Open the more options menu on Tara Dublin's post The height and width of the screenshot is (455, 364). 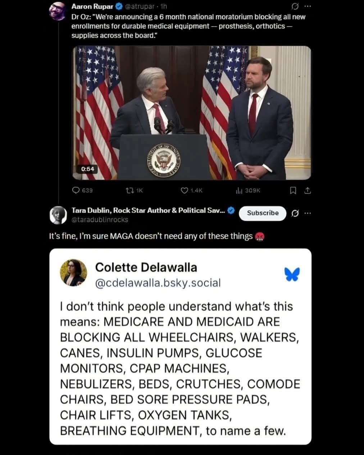[307, 213]
